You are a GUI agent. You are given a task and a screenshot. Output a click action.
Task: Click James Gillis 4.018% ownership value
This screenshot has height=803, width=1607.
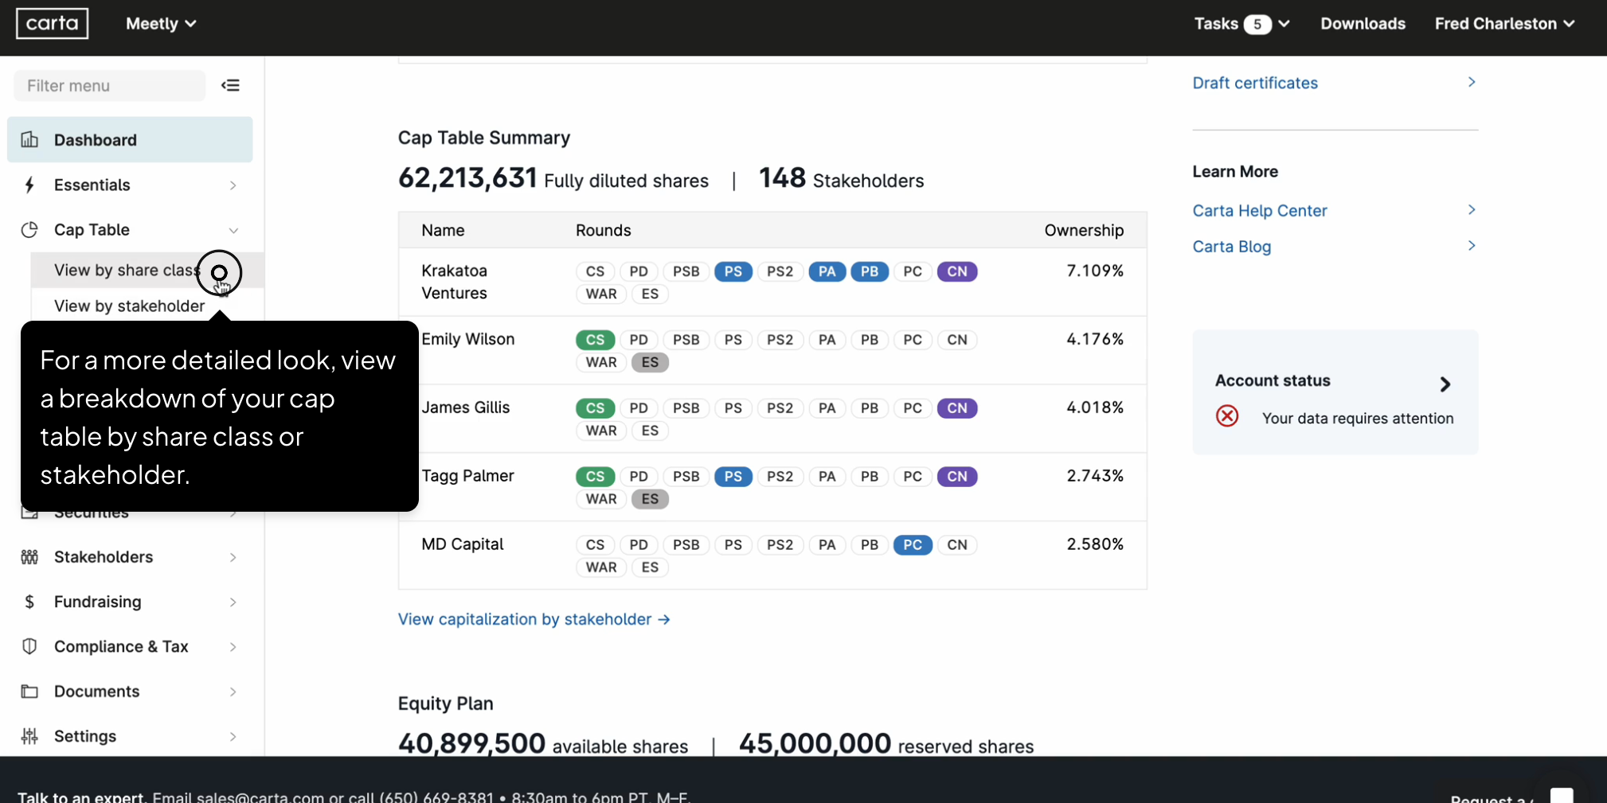(x=1095, y=407)
